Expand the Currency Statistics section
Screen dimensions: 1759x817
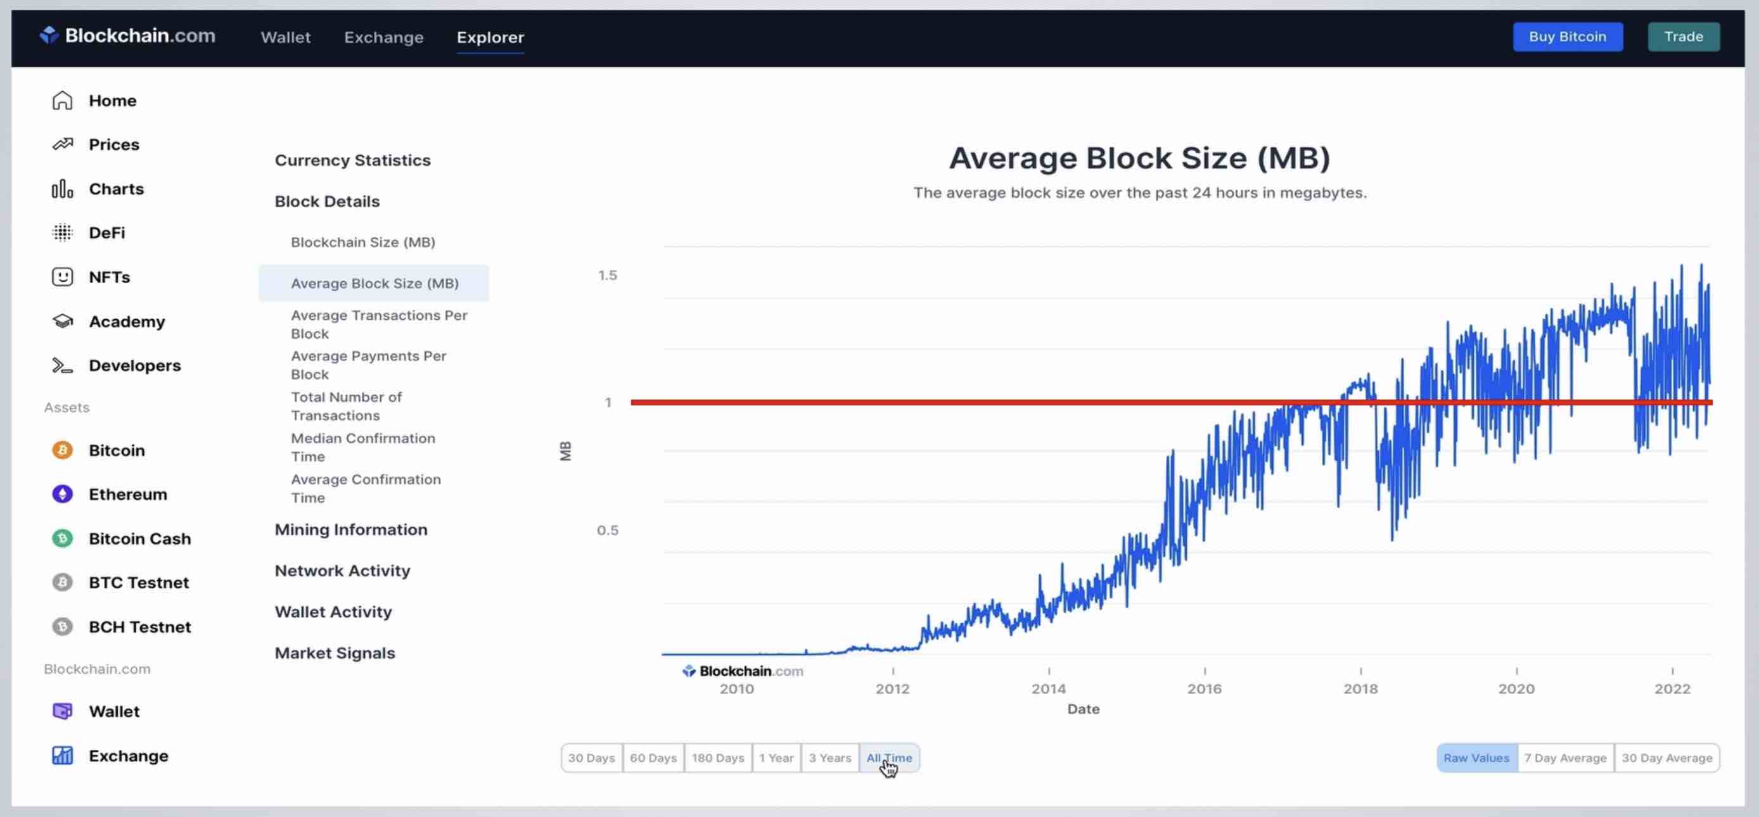point(352,160)
